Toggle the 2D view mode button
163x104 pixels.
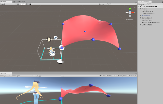click(x=18, y=4)
